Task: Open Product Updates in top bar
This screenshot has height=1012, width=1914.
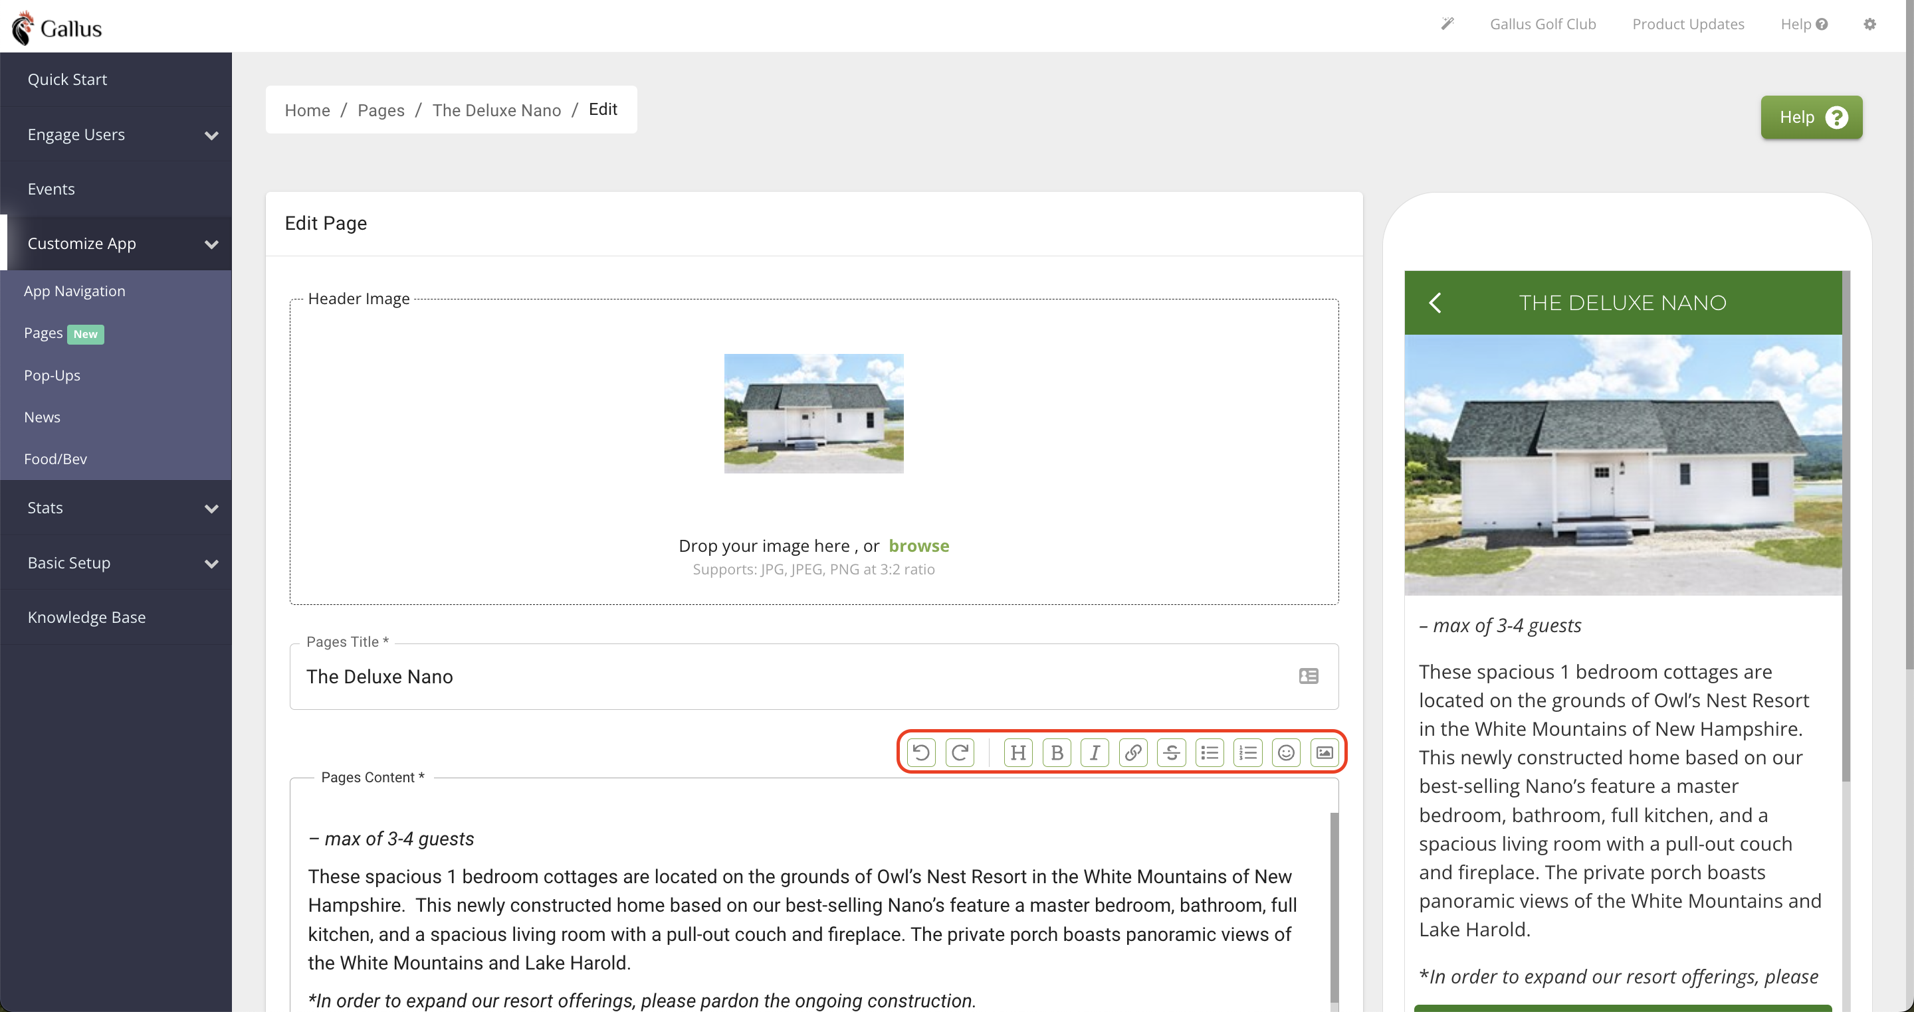Action: 1687,24
